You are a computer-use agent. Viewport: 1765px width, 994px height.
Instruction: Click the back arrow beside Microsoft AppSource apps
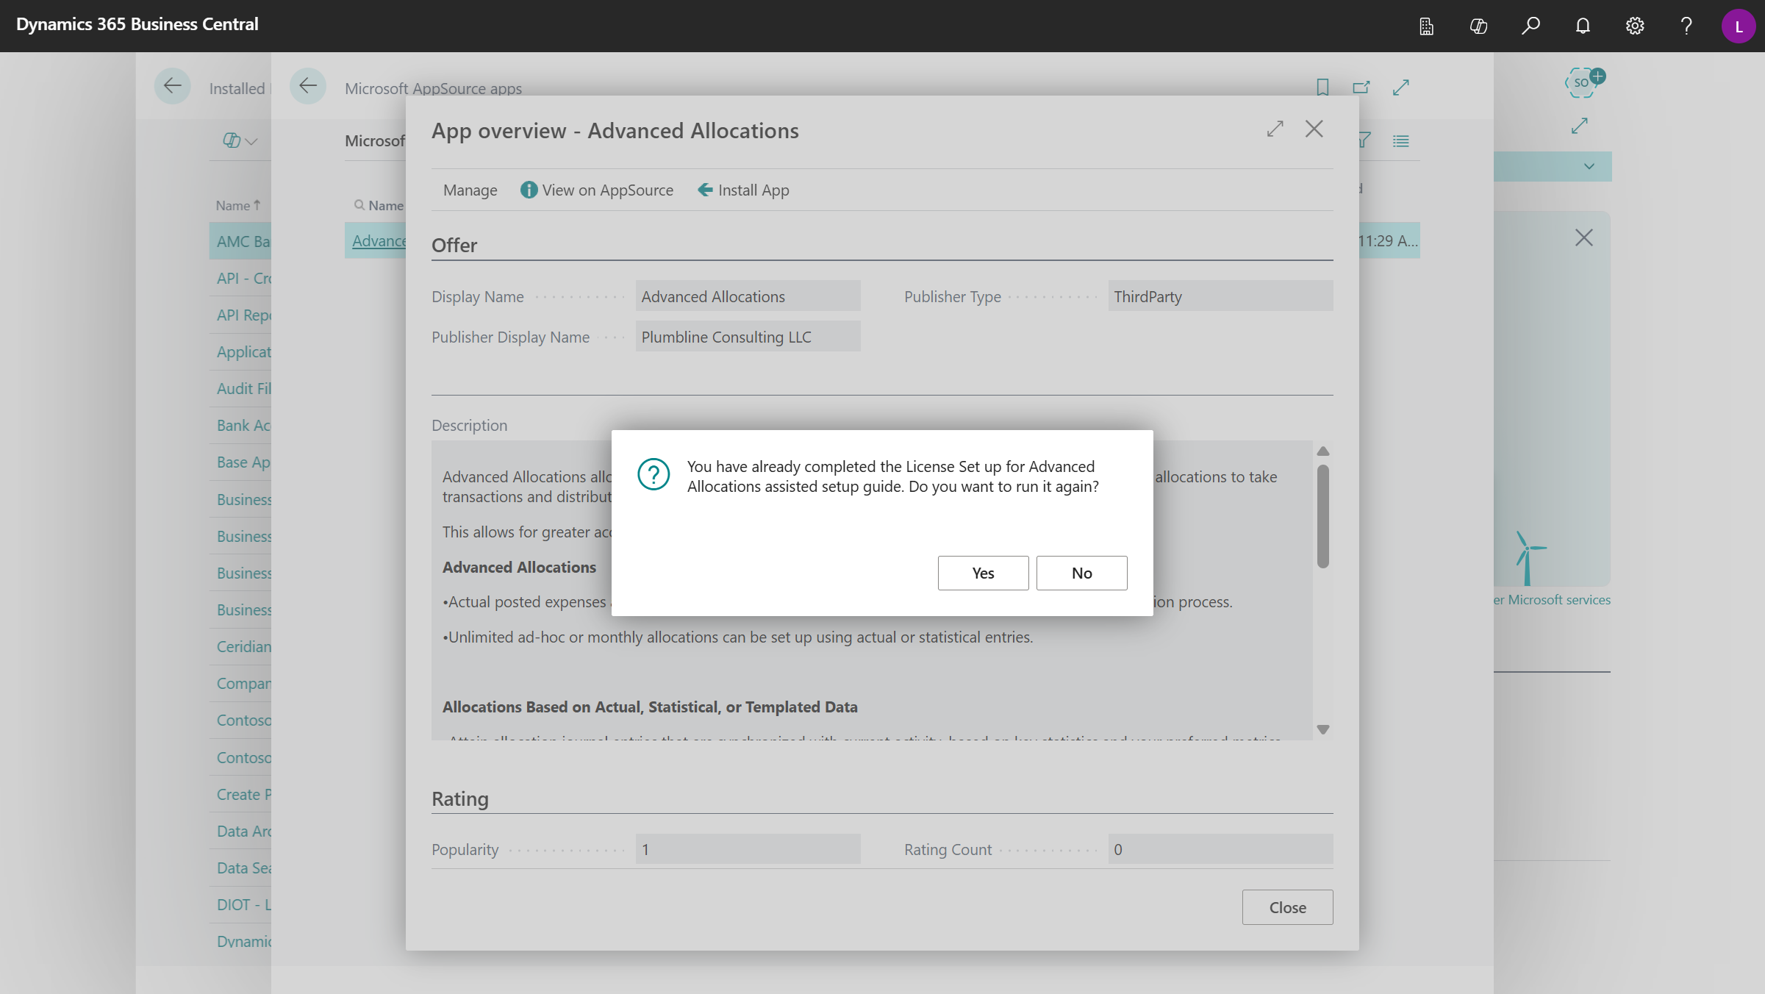(308, 85)
